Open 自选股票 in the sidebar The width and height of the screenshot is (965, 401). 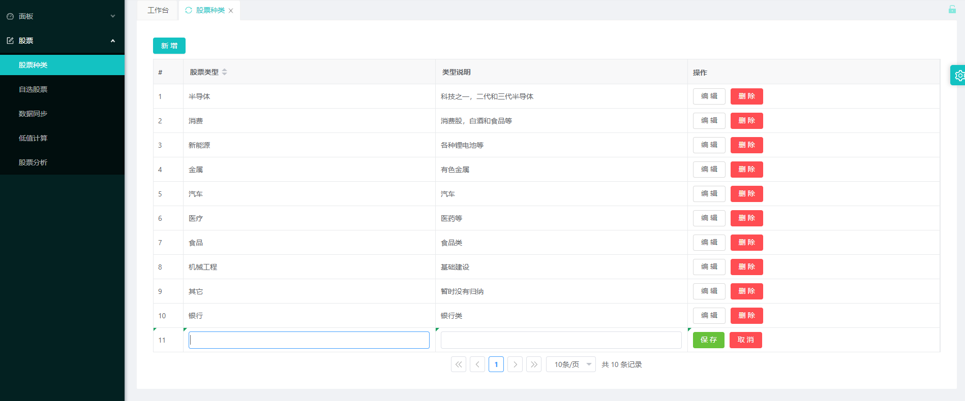[62, 89]
